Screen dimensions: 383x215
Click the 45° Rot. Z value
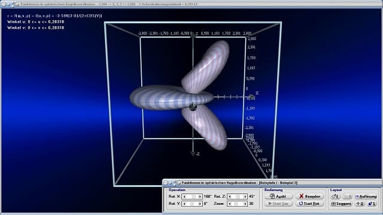pyautogui.click(x=252, y=196)
